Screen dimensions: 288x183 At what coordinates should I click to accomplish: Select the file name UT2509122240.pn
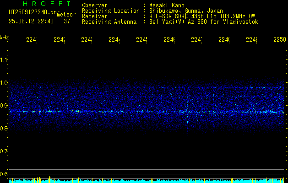pos(33,12)
